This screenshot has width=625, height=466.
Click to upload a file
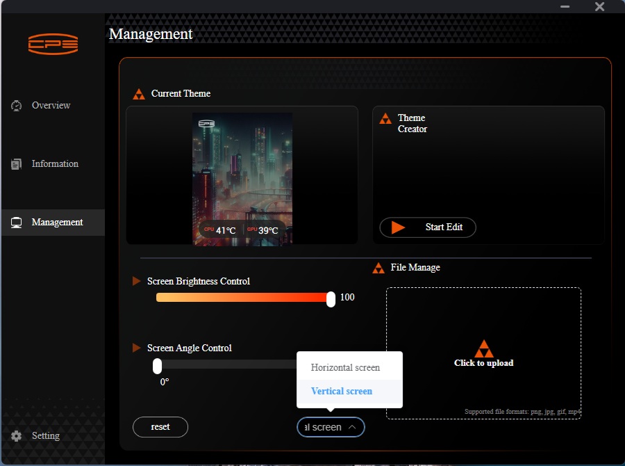483,363
